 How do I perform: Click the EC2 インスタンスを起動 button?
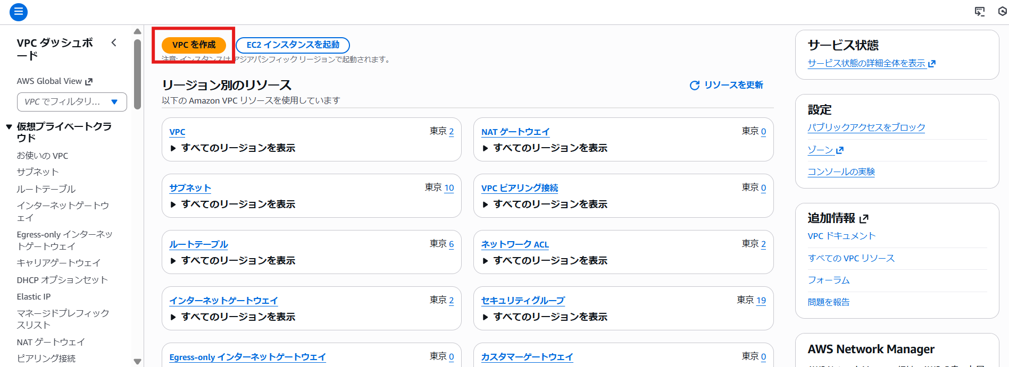293,45
